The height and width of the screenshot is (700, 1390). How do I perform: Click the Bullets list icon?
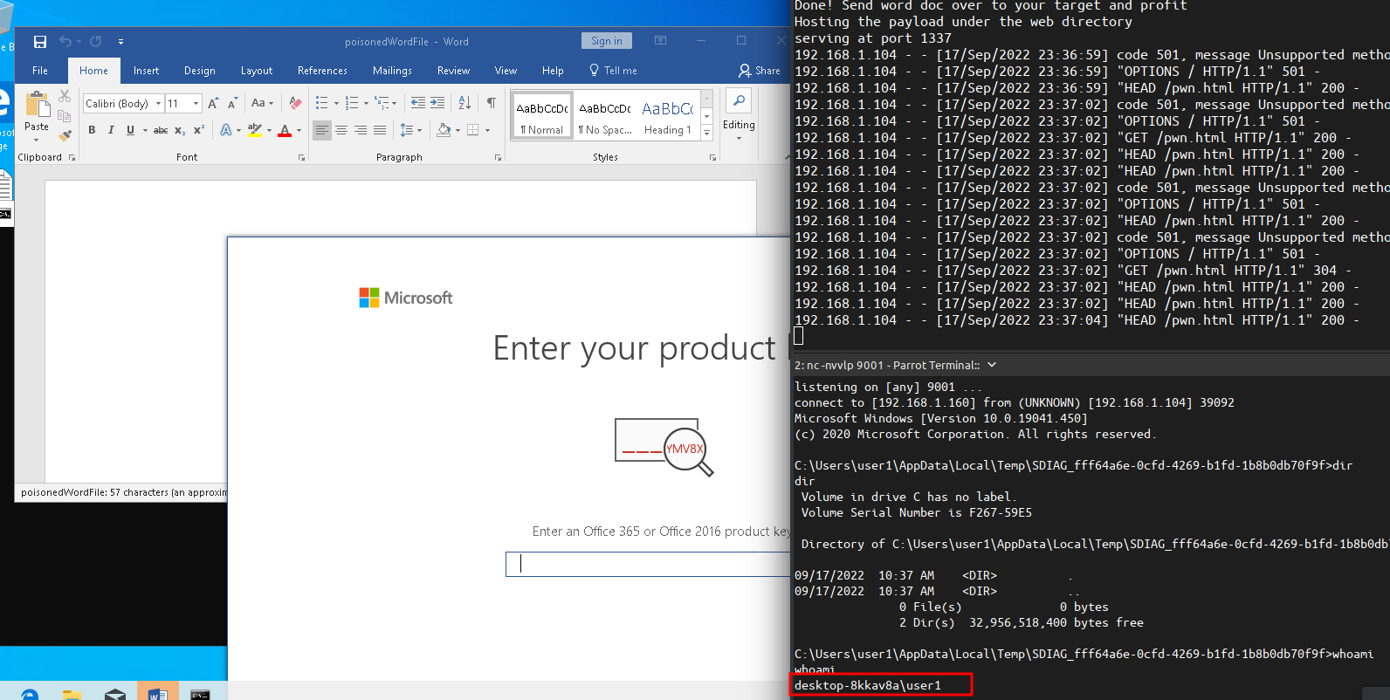321,103
